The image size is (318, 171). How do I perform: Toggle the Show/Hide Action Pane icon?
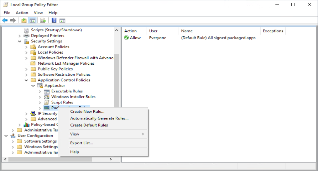[62, 20]
